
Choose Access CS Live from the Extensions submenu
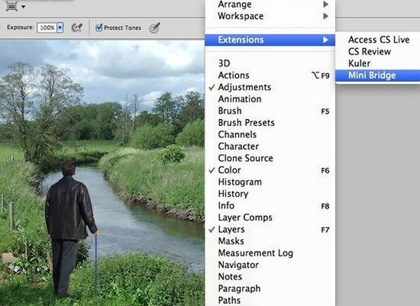[378, 40]
